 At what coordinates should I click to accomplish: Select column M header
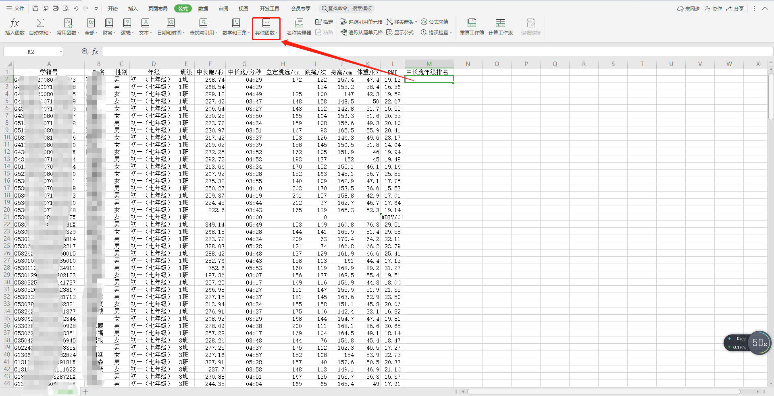[429, 64]
